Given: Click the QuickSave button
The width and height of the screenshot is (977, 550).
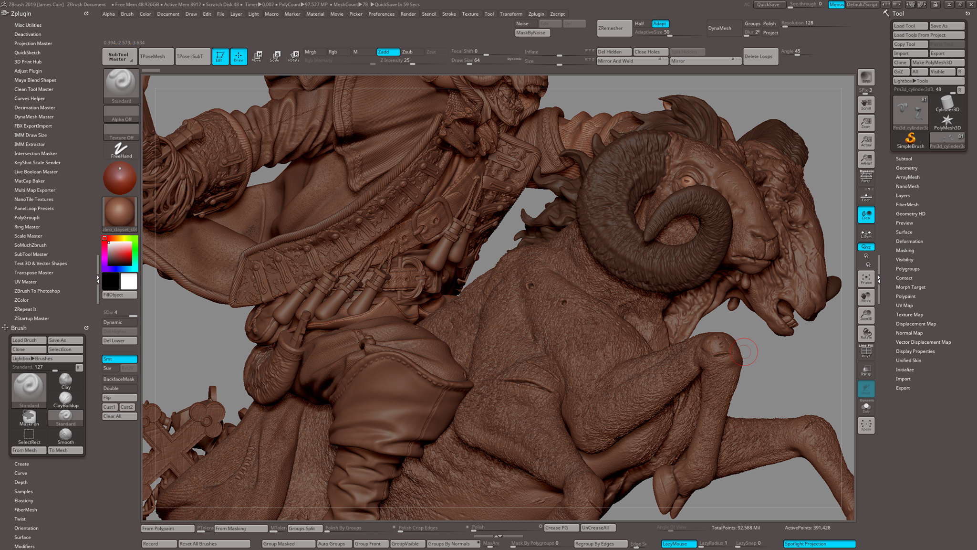Looking at the screenshot, I should 768,4.
